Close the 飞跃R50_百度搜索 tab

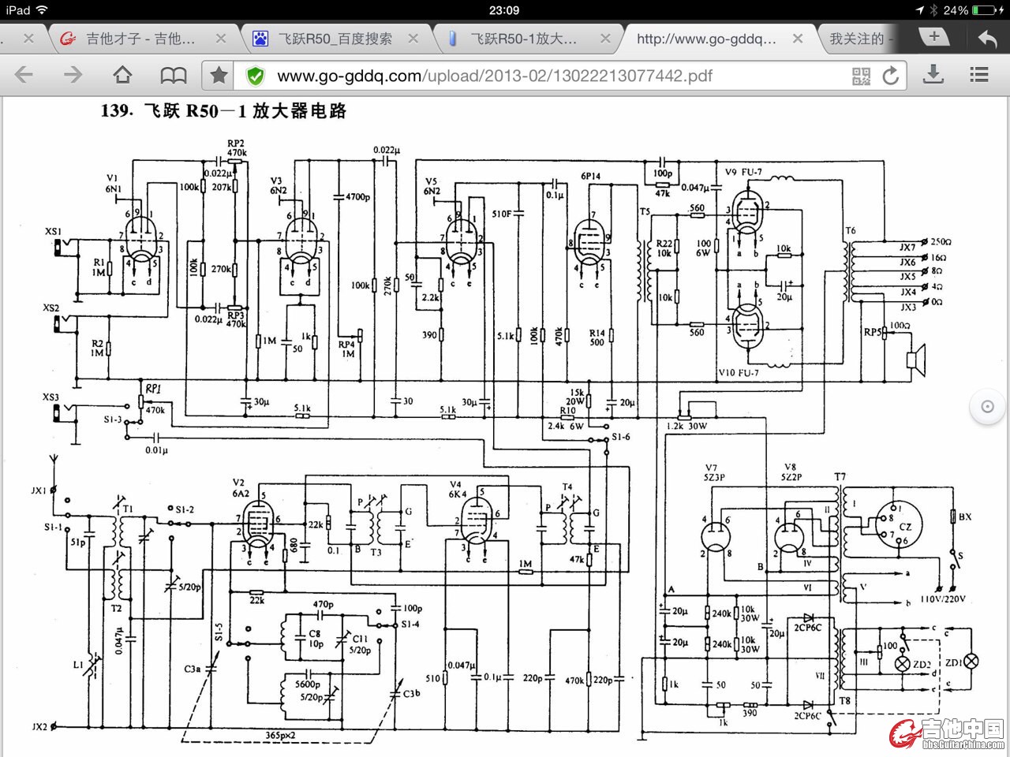tap(413, 39)
